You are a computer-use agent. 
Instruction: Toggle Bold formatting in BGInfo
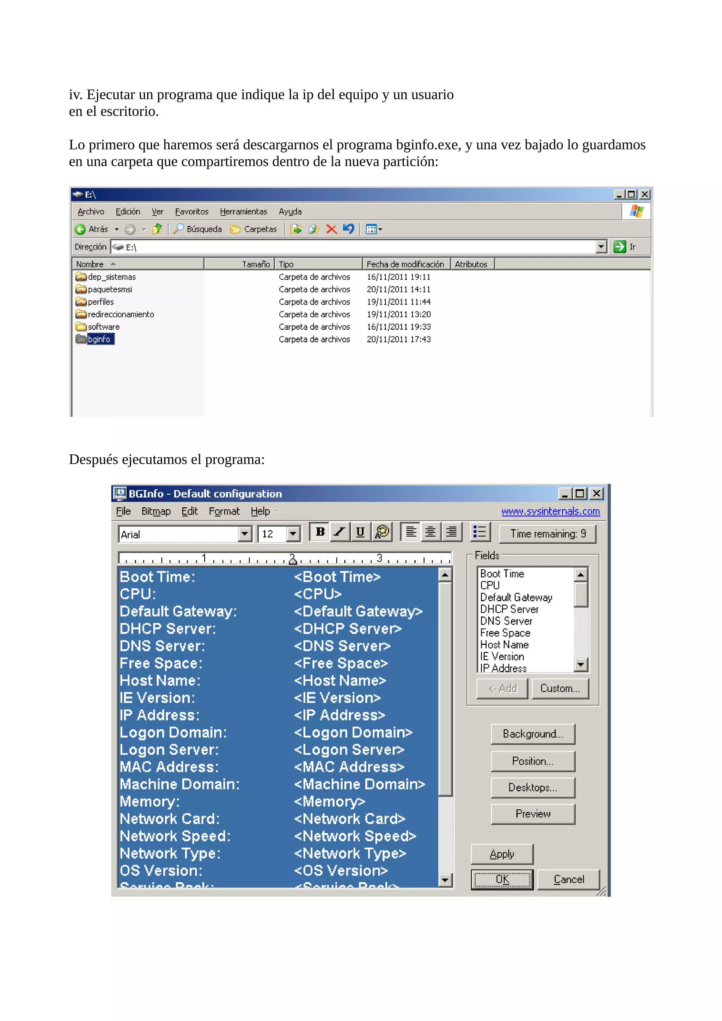coord(320,532)
